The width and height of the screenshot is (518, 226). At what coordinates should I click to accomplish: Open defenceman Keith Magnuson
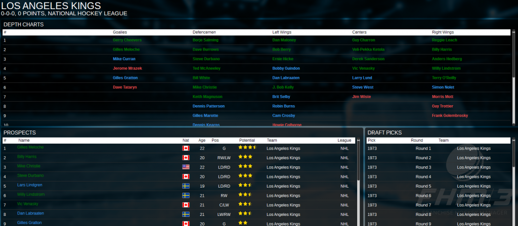coord(207,97)
